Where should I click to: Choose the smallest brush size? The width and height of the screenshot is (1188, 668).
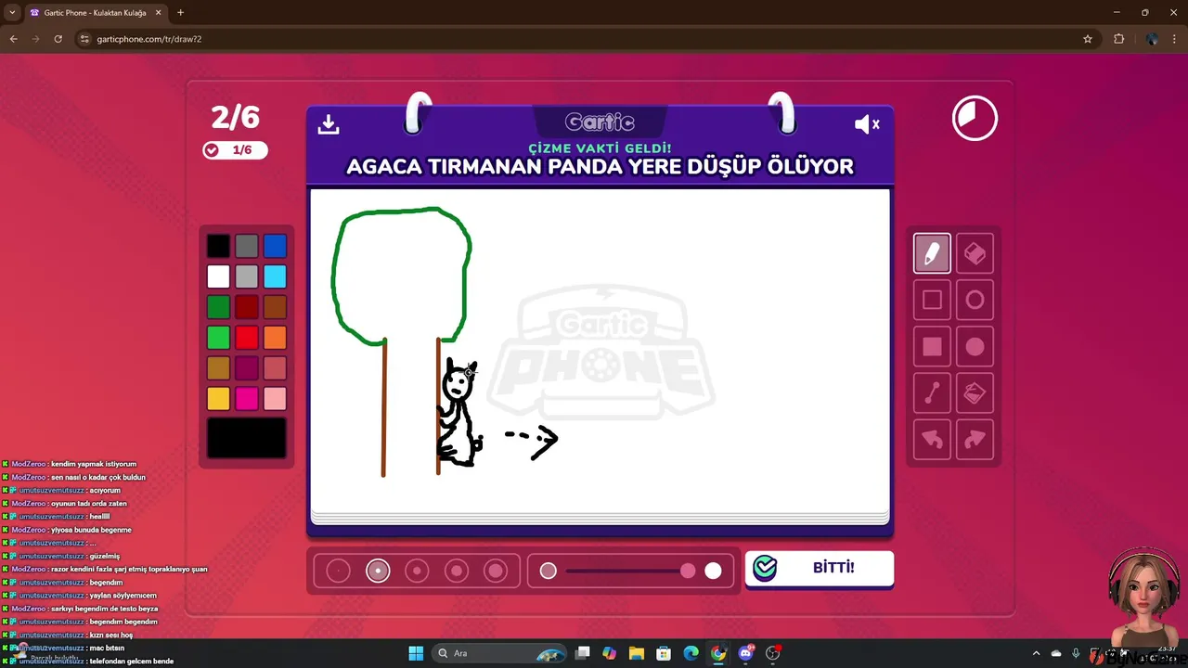(338, 571)
